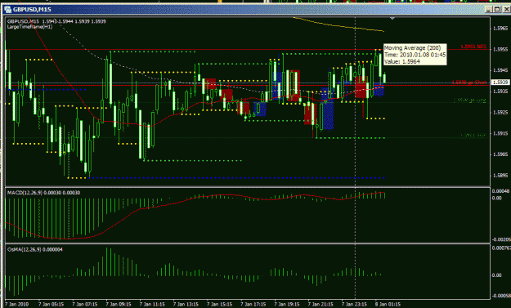Click time axis label 7 Jan 07:15

click(x=85, y=304)
